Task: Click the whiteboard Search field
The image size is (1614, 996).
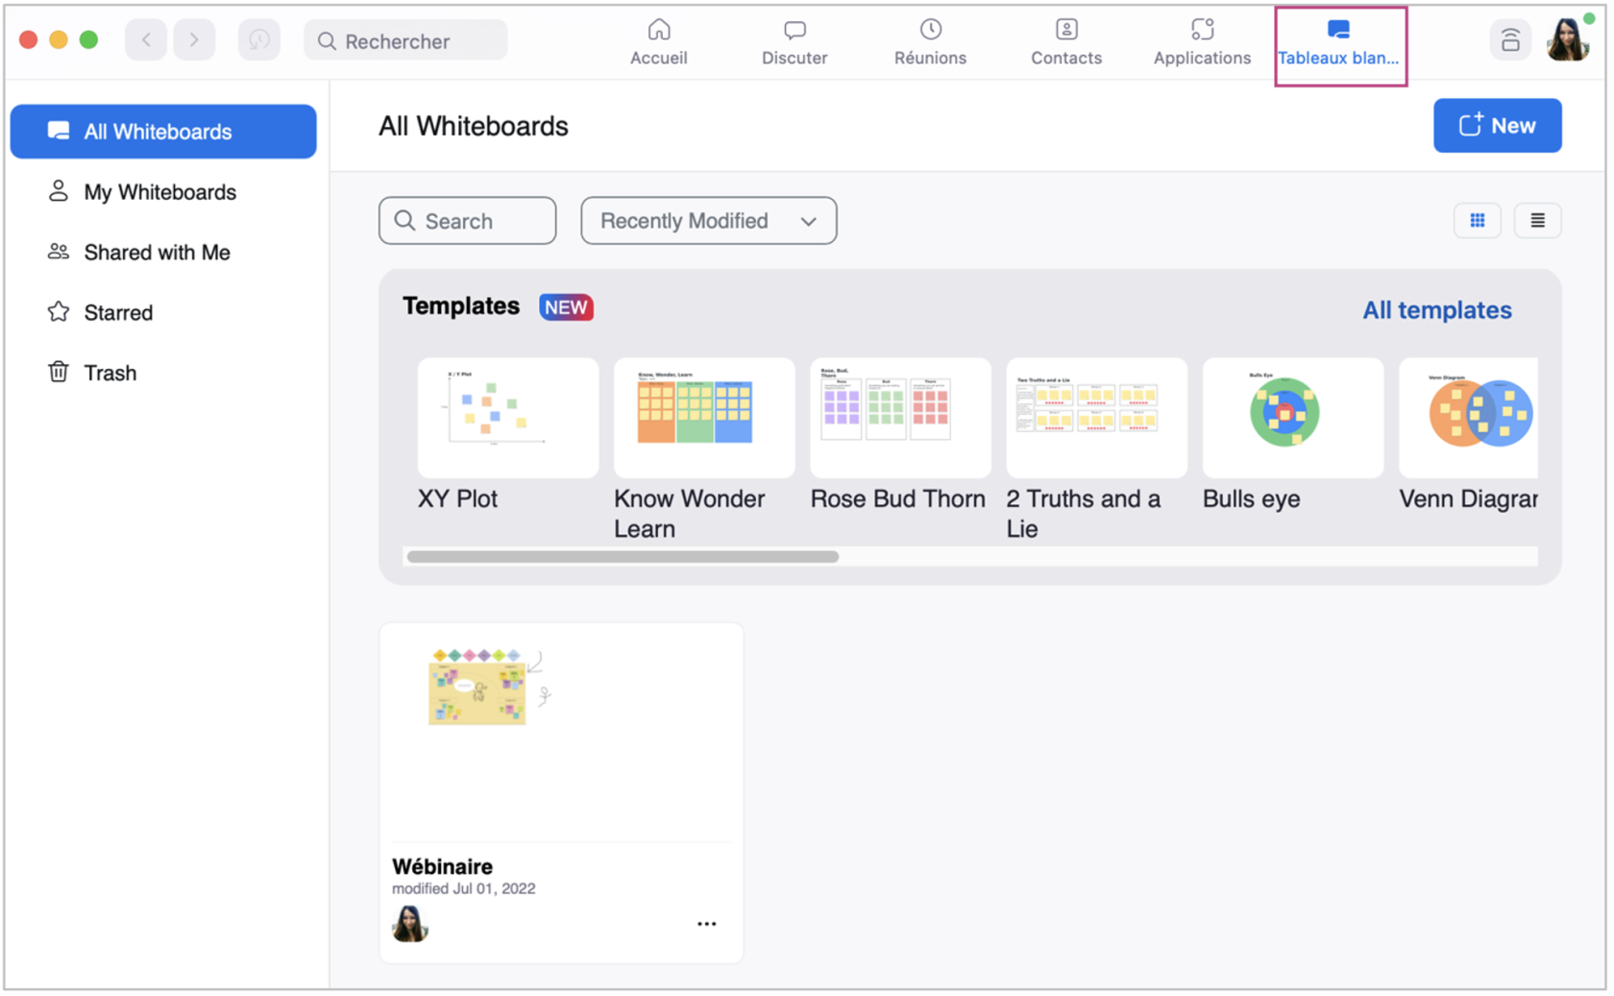Action: pos(468,221)
